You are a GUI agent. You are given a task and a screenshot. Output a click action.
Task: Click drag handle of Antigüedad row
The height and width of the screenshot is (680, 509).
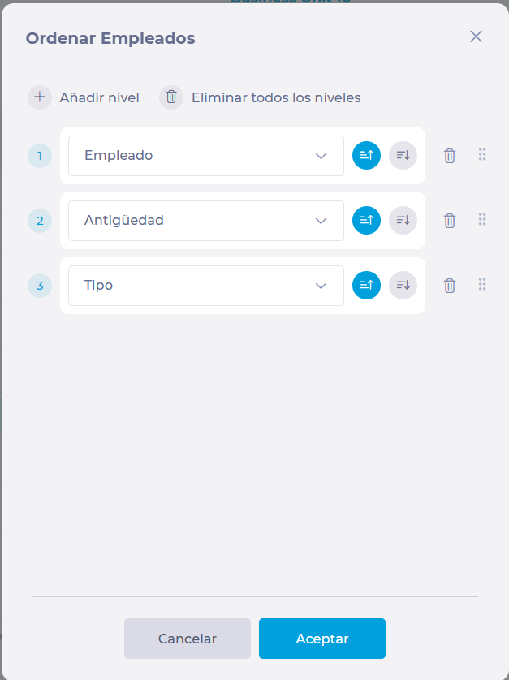point(482,219)
